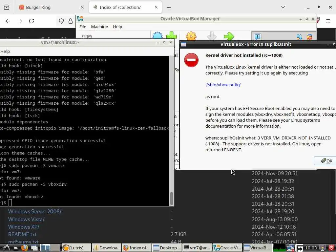The width and height of the screenshot is (336, 252).
Task: Open Help menu in VirtualBox Manager
Action: (x=117, y=27)
